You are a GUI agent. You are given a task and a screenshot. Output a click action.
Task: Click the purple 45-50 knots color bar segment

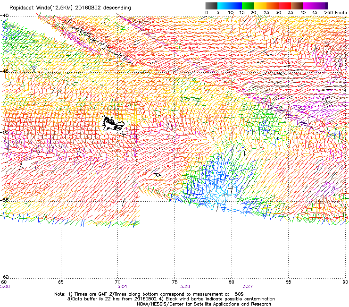(322, 6)
